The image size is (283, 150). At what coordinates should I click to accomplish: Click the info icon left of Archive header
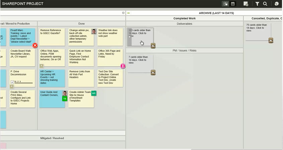(x=123, y=13)
